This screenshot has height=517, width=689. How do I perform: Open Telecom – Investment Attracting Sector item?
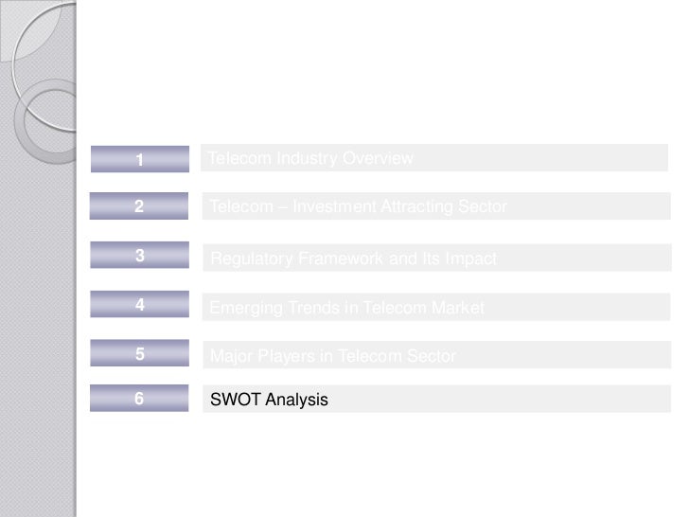358,206
